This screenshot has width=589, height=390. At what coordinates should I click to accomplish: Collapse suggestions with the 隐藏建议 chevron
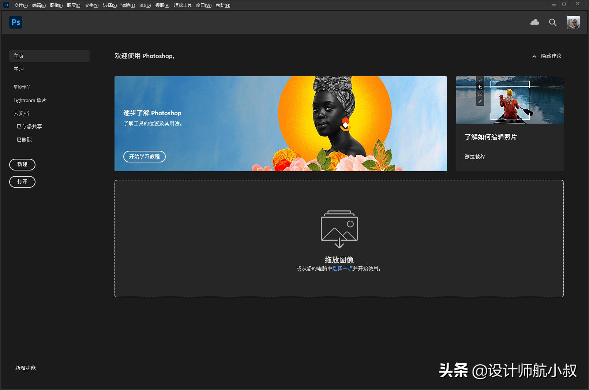[x=534, y=56]
